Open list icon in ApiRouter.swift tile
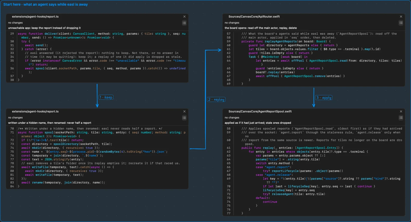Screen dimensions: 411x222 (401, 23)
